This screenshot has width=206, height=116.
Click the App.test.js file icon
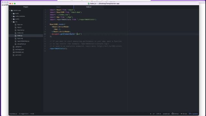(x=16, y=30)
